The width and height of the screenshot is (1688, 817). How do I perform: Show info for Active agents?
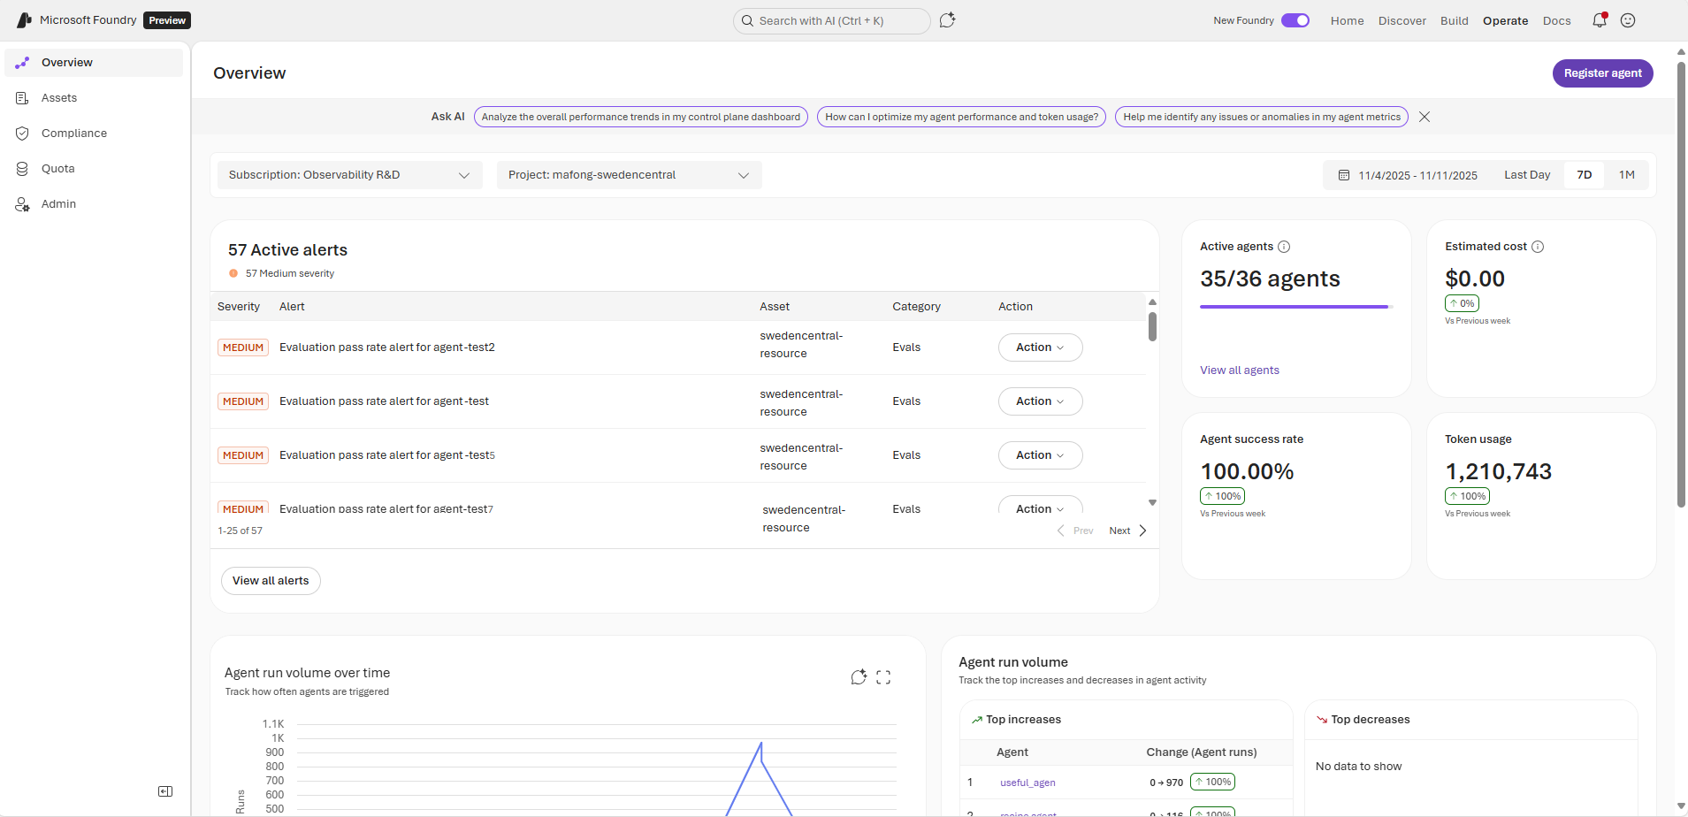(x=1284, y=247)
